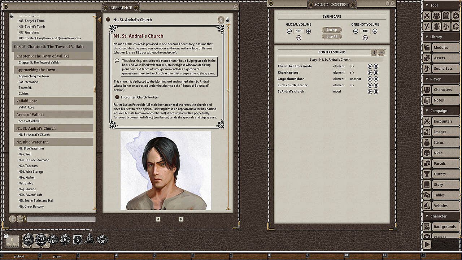The height and width of the screenshot is (260, 462).
Task: Stop Rural church interior sound
Action: click(x=376, y=85)
